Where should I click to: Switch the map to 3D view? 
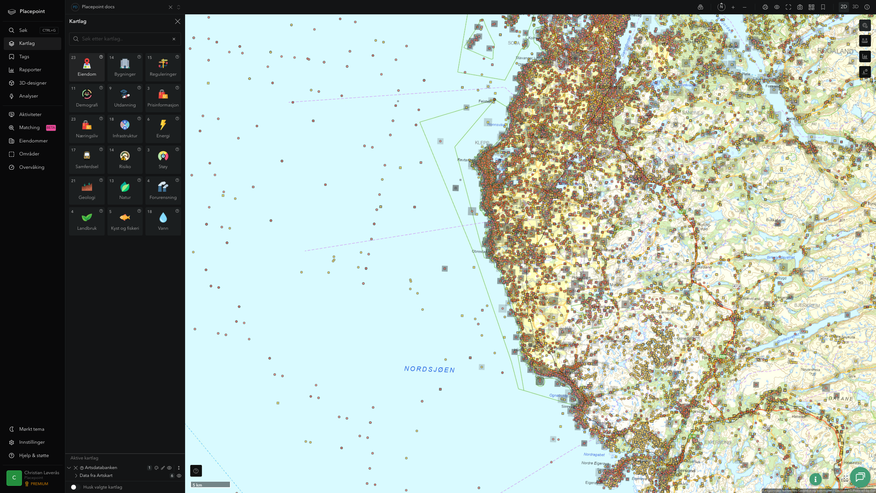click(855, 7)
